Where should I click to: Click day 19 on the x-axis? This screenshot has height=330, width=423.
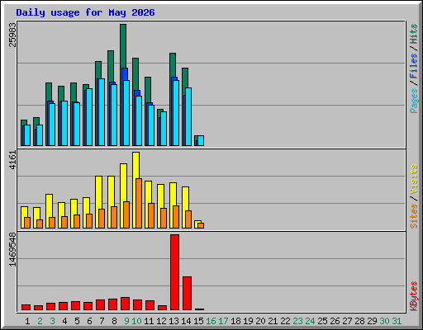[248, 321]
